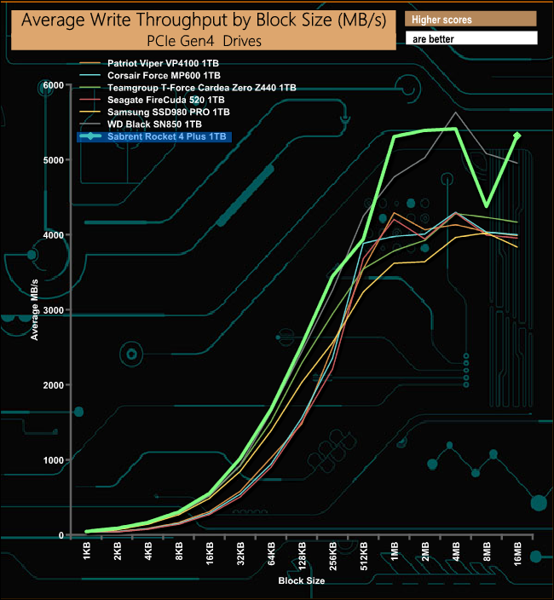This screenshot has height=600, width=554.
Task: Click the 64KB x-axis label
Action: [x=271, y=553]
